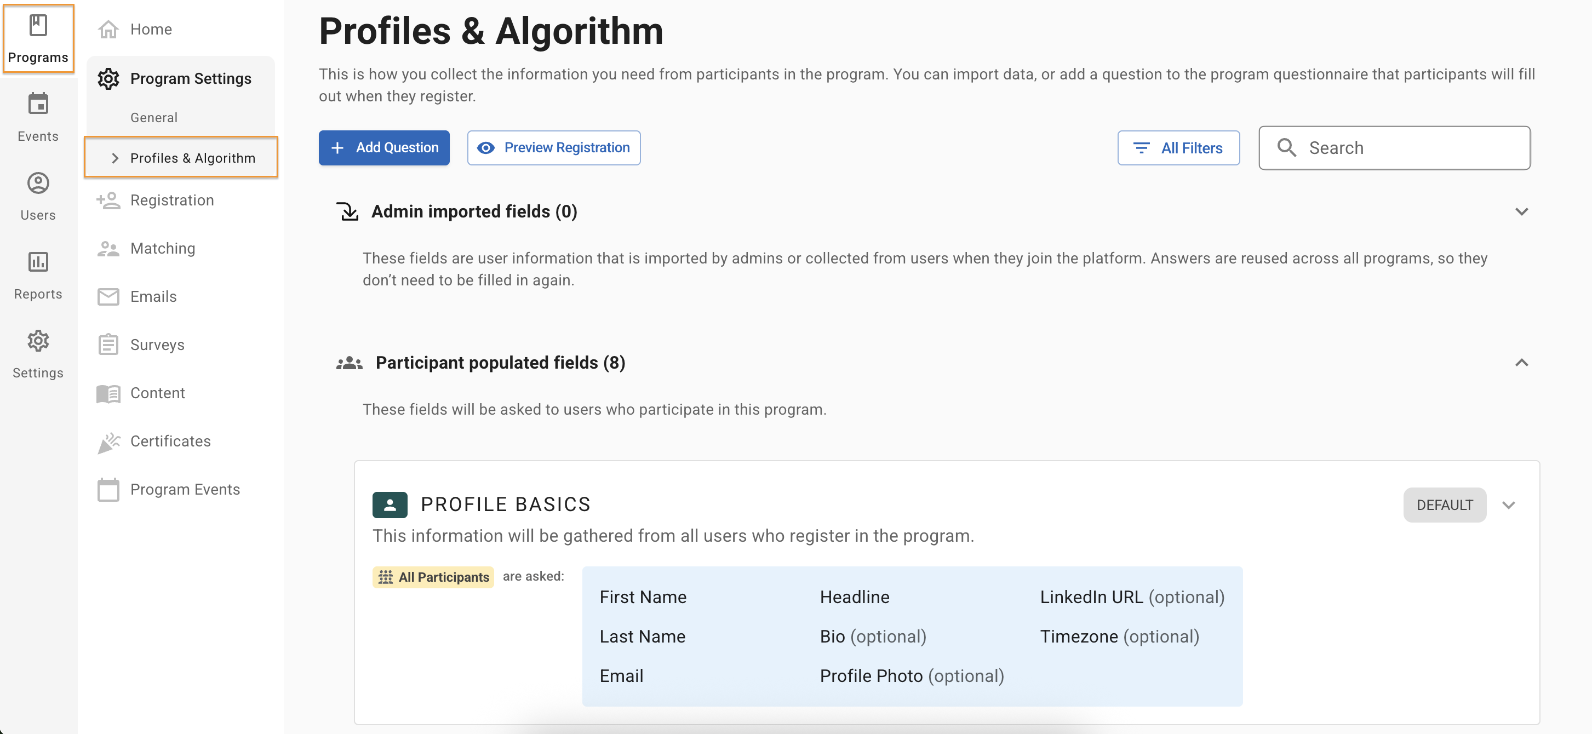
Task: Click the Preview Registration button
Action: click(553, 148)
